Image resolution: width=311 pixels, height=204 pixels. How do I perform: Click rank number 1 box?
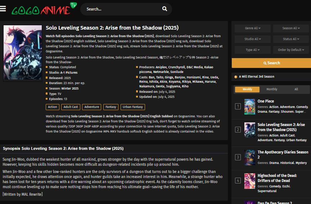pos(238,106)
